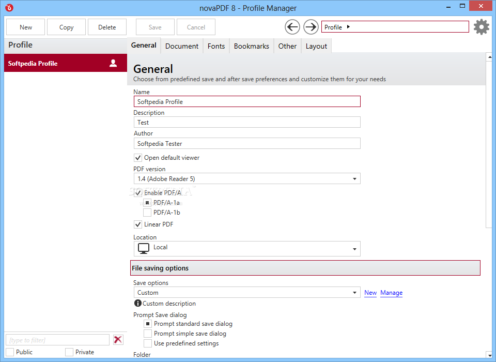496x362 pixels.
Task: Click the Copy profile button
Action: tap(67, 27)
